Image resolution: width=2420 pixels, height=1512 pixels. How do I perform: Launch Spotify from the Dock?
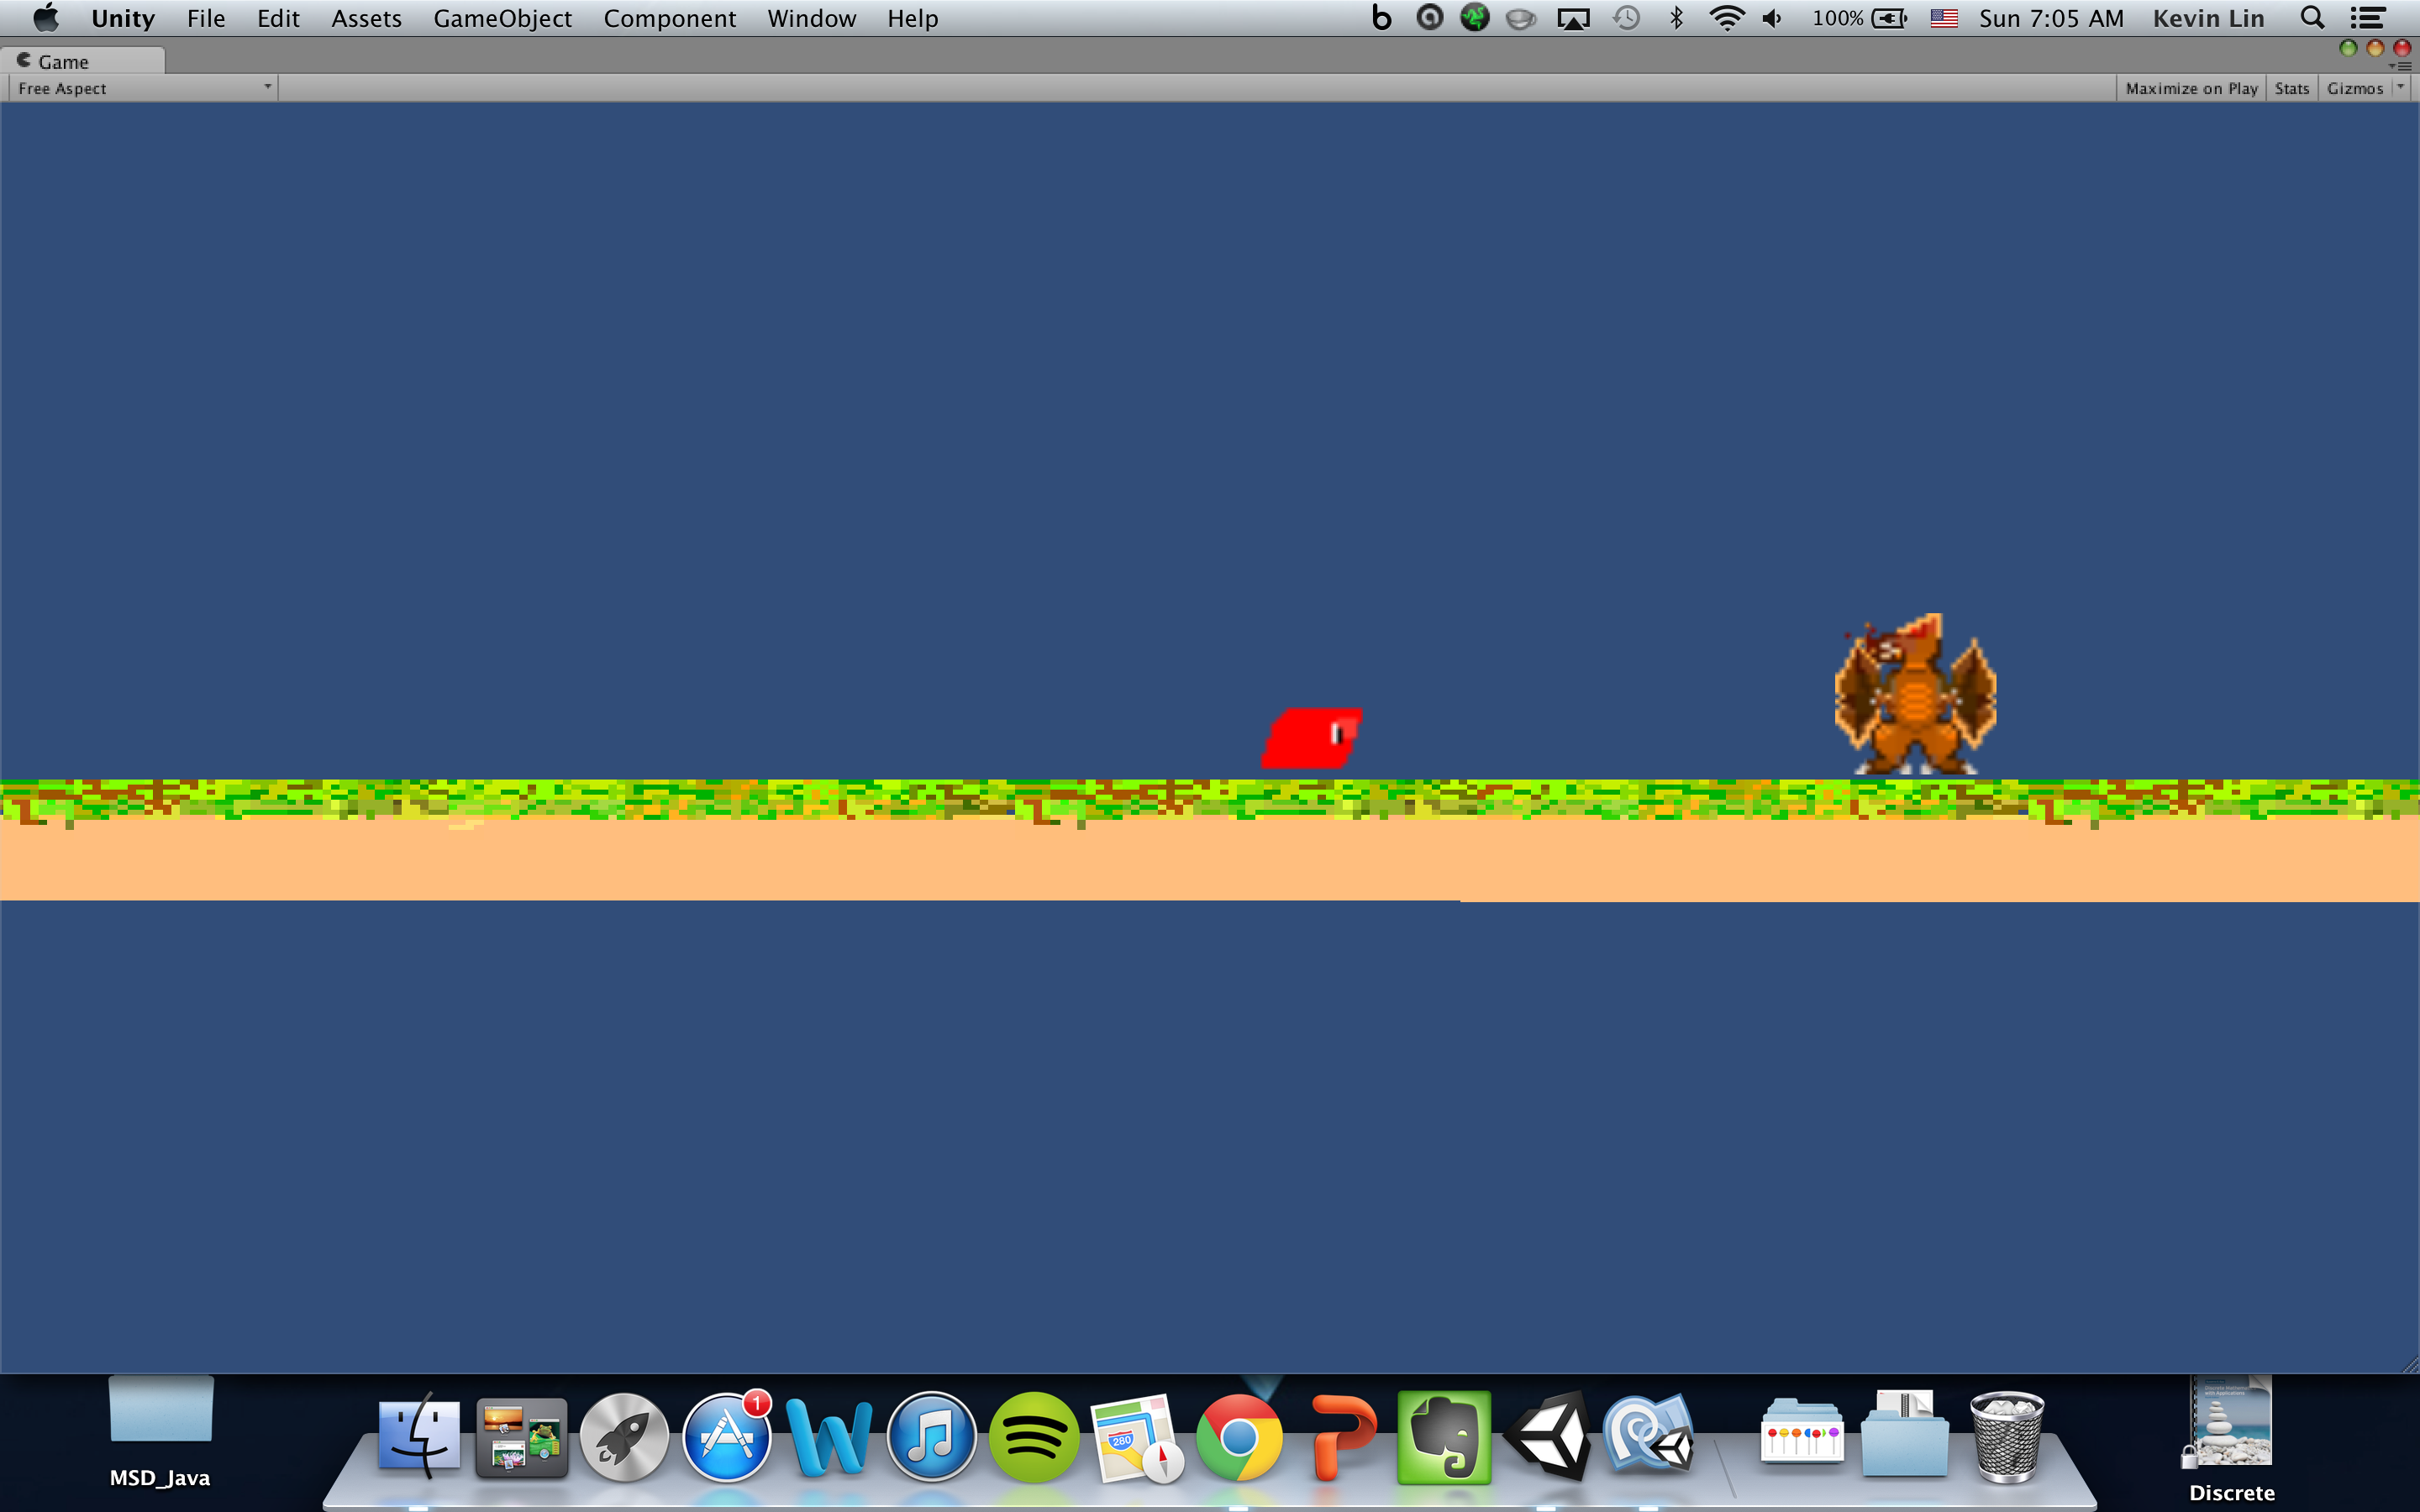1034,1437
